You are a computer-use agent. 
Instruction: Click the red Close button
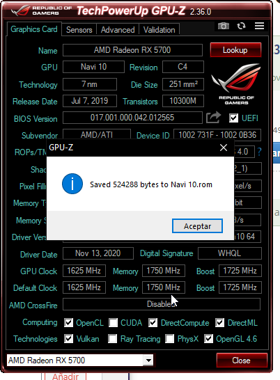242,361
